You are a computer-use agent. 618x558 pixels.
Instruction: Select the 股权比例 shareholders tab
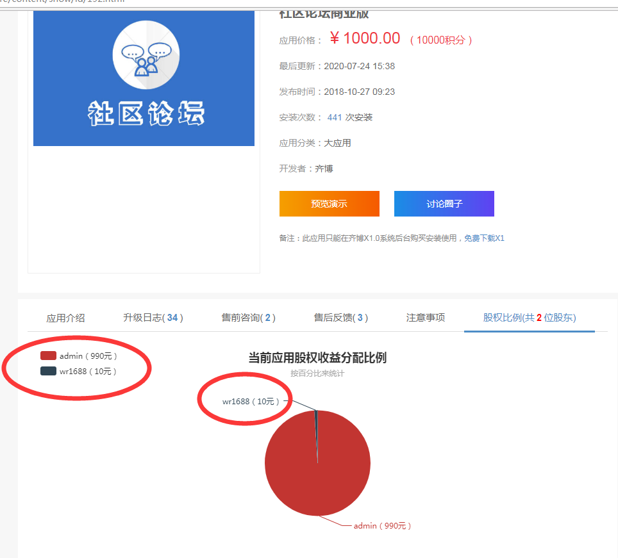tap(530, 318)
